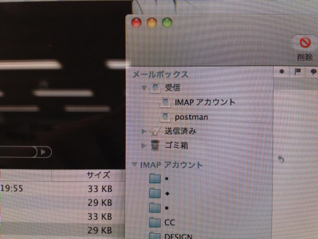The height and width of the screenshot is (239, 318).
Task: Open the CC folder
Action: click(x=170, y=221)
